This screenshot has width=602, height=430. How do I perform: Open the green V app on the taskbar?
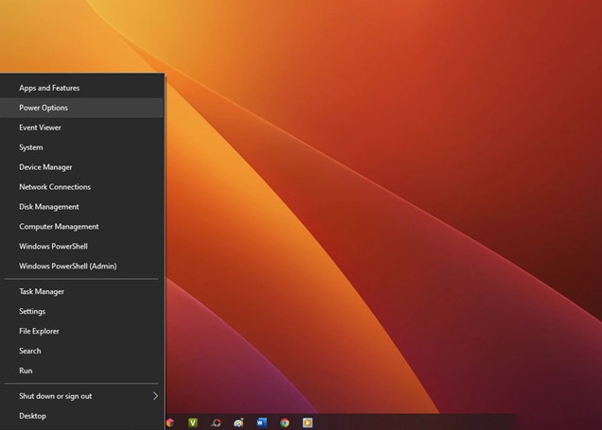tap(193, 422)
